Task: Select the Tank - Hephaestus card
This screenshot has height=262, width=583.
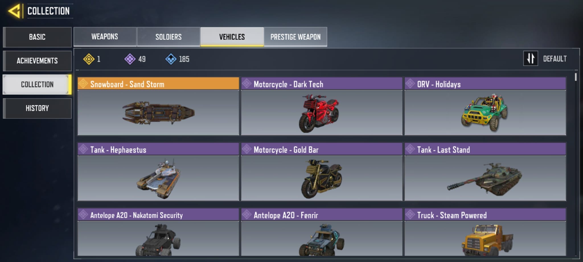Action: click(x=158, y=172)
